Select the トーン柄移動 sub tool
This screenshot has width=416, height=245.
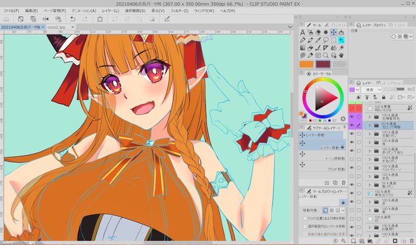(322, 156)
